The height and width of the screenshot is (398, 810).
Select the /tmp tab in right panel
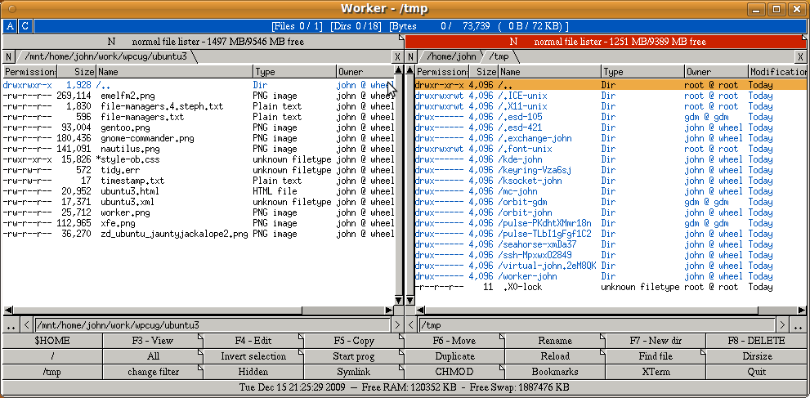click(x=499, y=56)
